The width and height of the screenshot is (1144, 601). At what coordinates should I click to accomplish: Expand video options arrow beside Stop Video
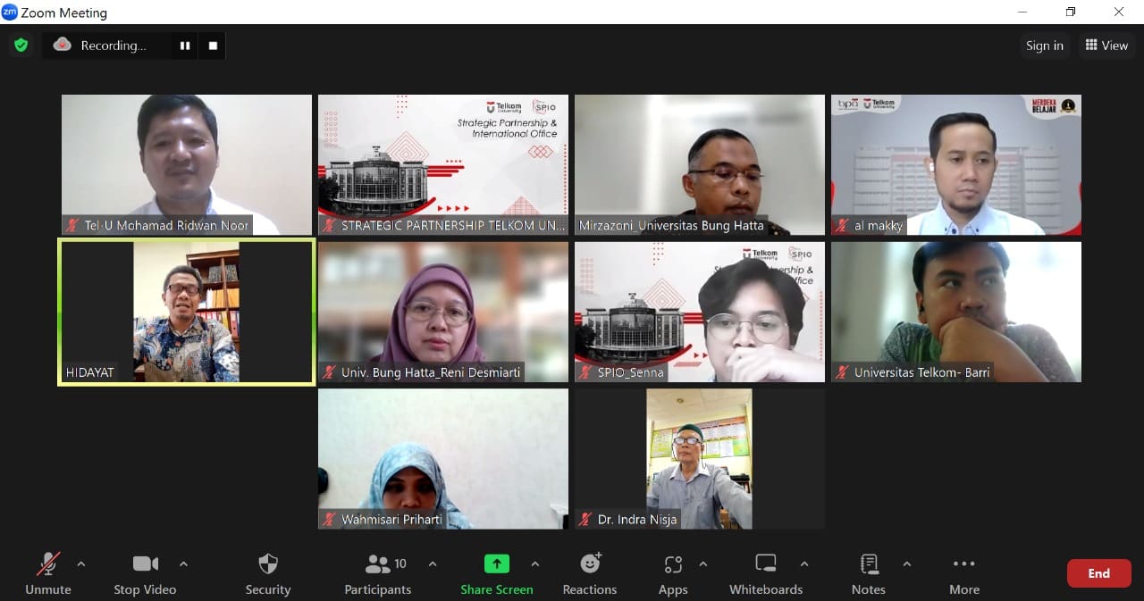tap(183, 563)
